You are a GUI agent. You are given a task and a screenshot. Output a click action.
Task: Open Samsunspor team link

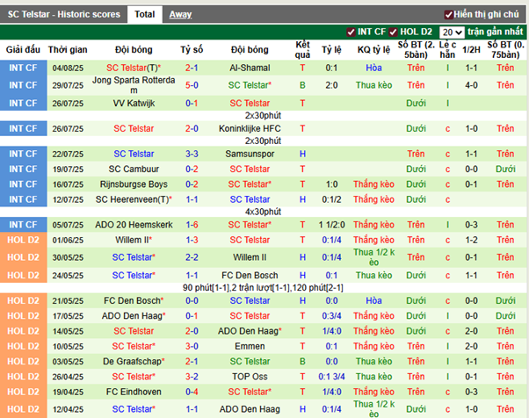tap(250, 154)
